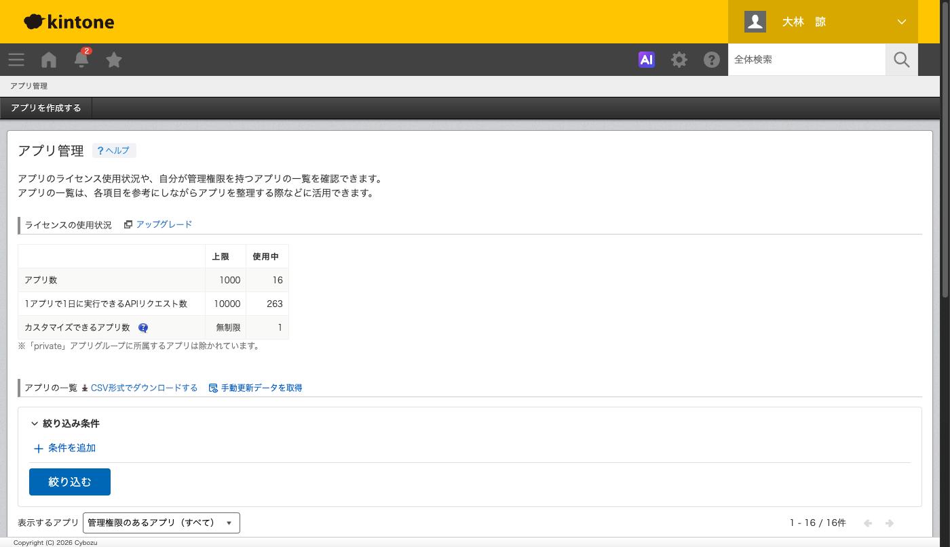Open the hamburger navigation menu
Viewport: 950px width, 547px height.
click(x=16, y=60)
